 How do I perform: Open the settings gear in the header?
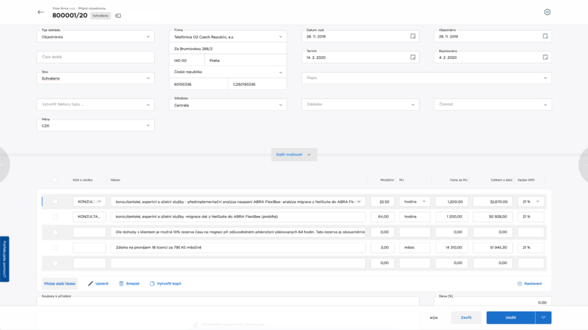tap(547, 13)
